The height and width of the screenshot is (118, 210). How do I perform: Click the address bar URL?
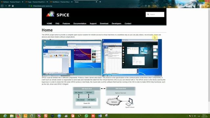[x=43, y=6]
